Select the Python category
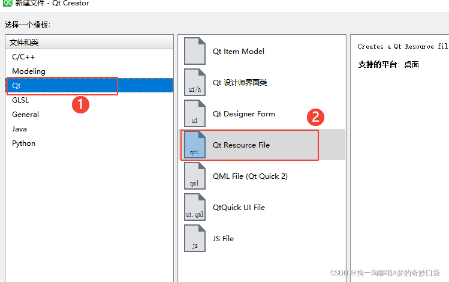The height and width of the screenshot is (282, 449). point(89,143)
